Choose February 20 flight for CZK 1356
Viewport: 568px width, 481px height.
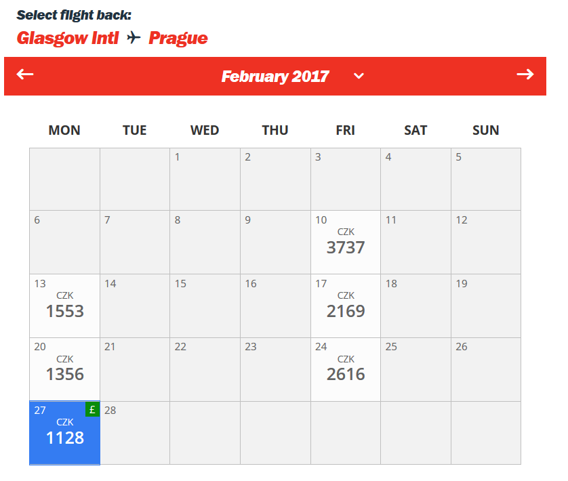tap(65, 369)
